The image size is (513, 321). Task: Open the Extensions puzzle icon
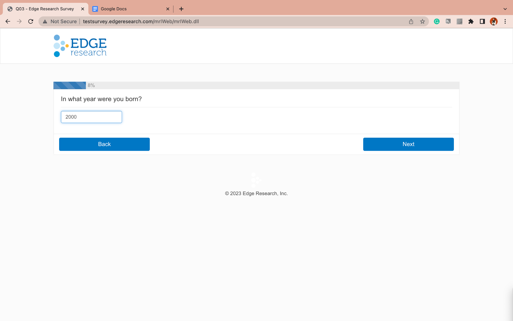click(x=471, y=21)
